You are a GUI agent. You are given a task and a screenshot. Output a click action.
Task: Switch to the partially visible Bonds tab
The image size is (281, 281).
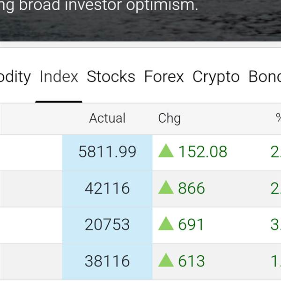tap(265, 76)
